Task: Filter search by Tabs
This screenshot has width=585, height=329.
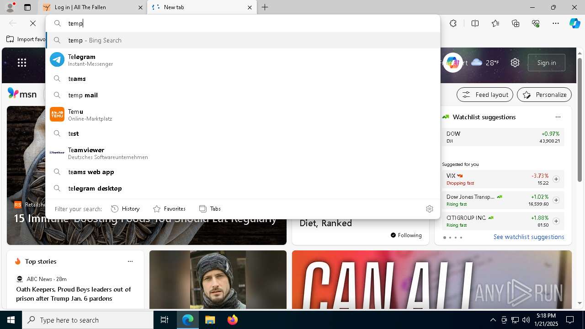Action: [210, 209]
